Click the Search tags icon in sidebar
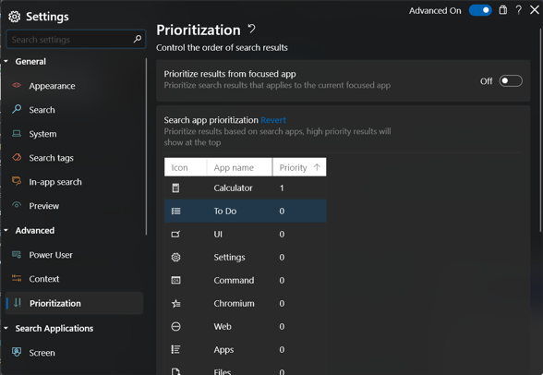This screenshot has height=375, width=543. (17, 158)
